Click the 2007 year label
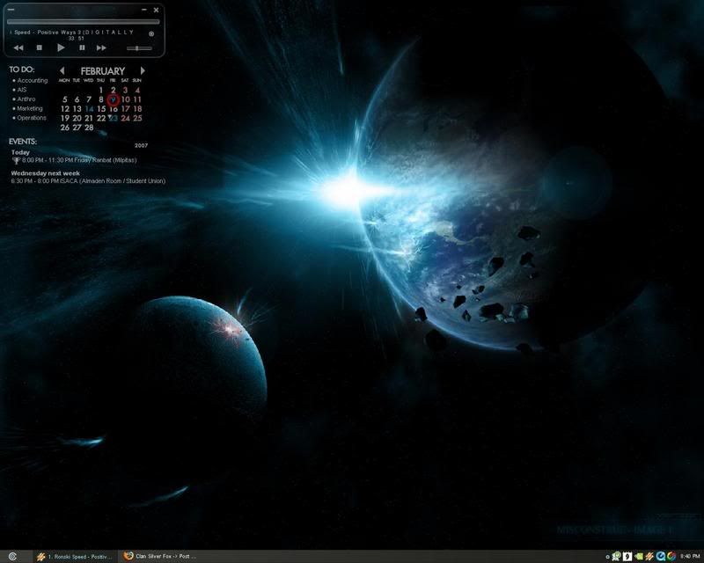The image size is (704, 563). pos(141,145)
